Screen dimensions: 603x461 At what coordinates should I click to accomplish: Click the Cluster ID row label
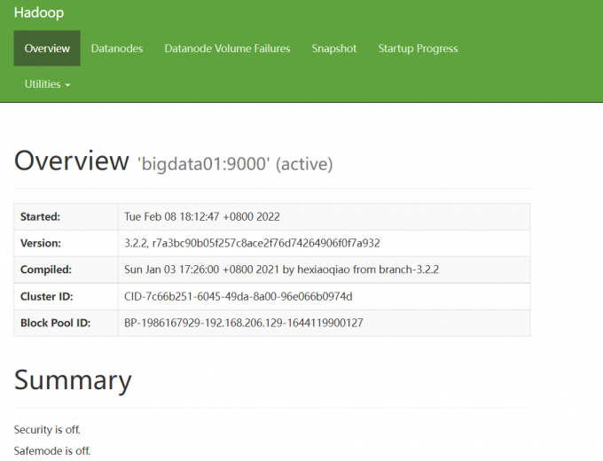point(47,296)
